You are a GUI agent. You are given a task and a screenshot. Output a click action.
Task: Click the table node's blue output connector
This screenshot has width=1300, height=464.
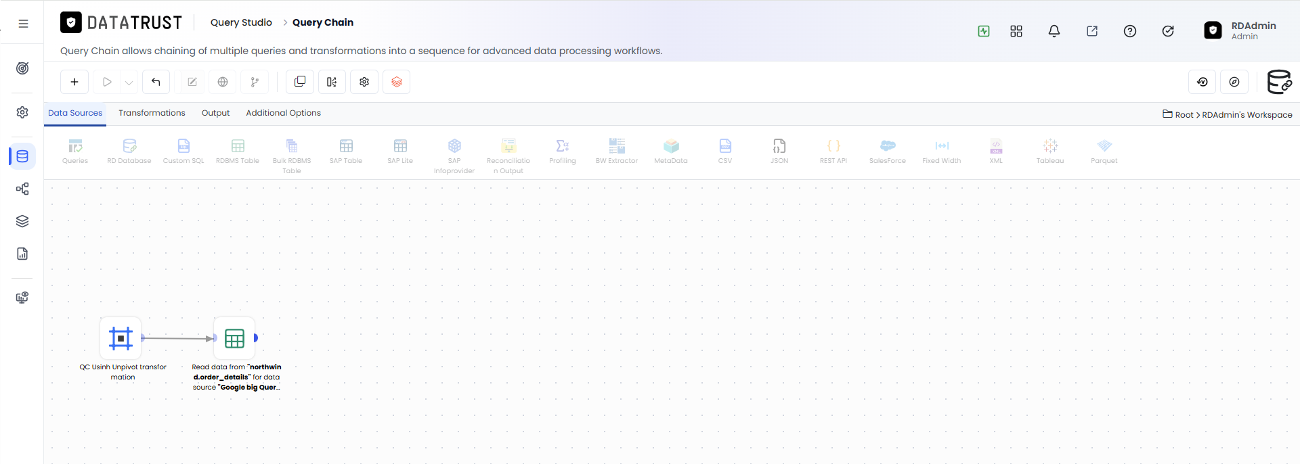[256, 338]
